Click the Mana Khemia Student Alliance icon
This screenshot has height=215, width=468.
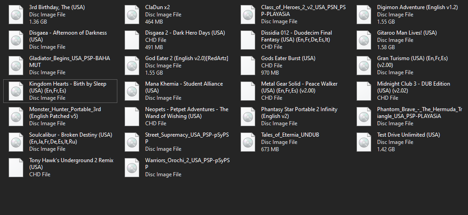click(x=132, y=91)
